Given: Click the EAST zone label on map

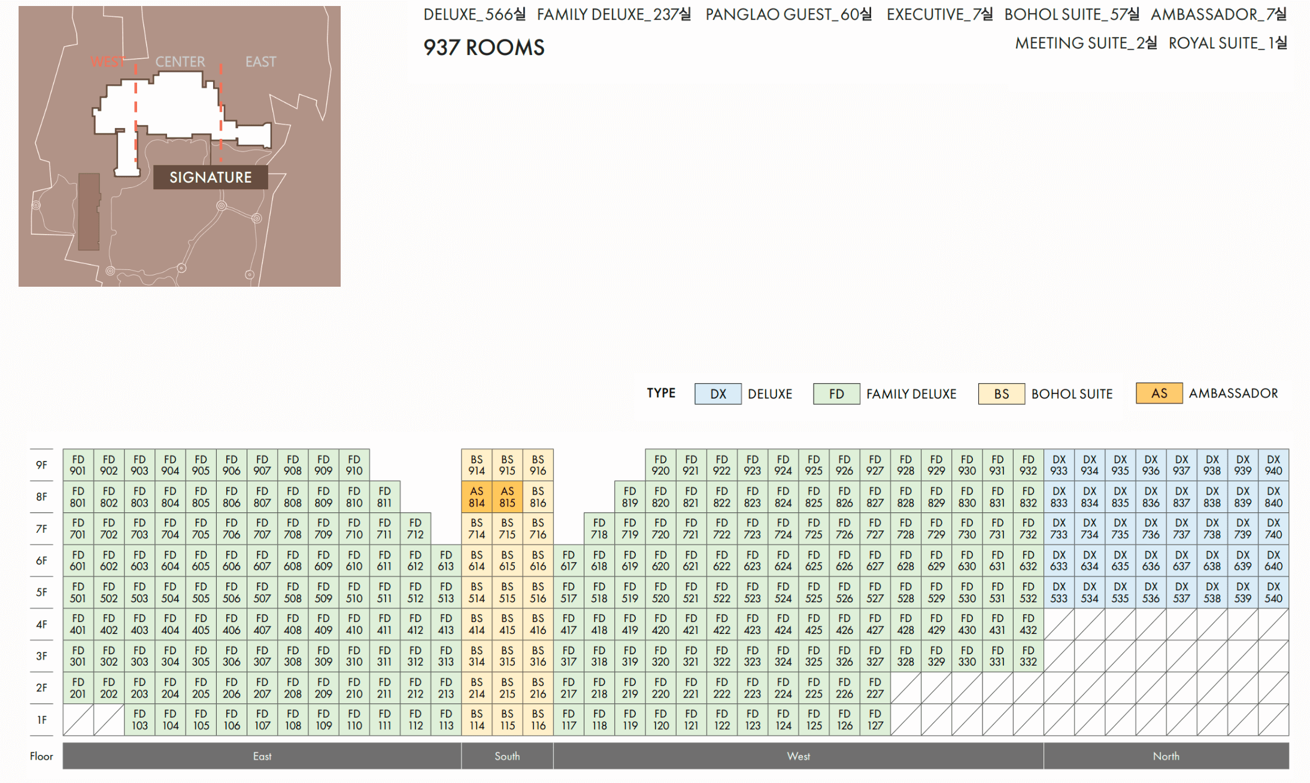Looking at the screenshot, I should 260,62.
